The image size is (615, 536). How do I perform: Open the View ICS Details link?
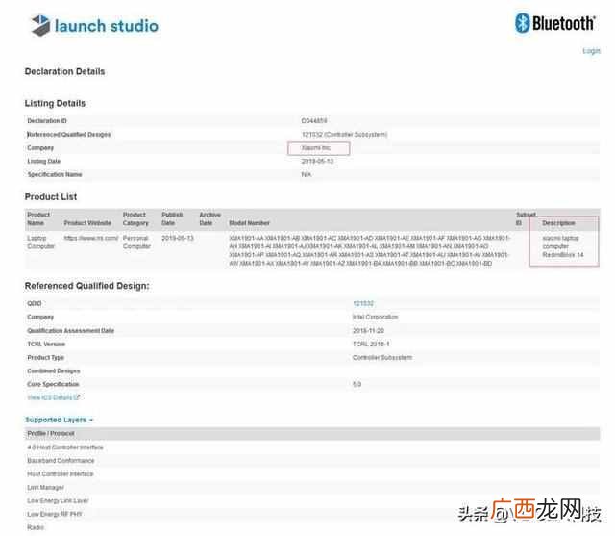click(50, 397)
